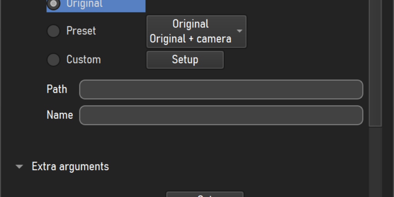Click into the Name input field
Screen dimensions: 394x197
[221, 115]
